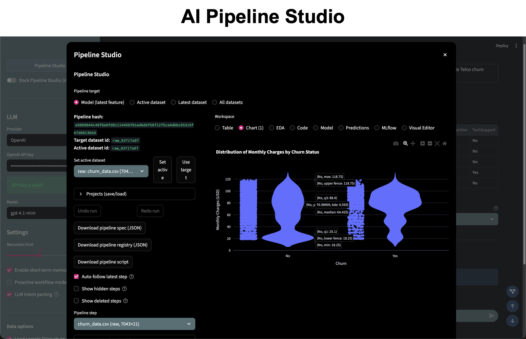
Task: Switch to the EDA workspace
Action: coord(271,128)
